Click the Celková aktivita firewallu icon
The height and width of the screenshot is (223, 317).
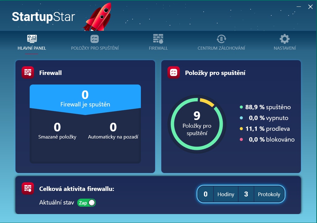28,188
